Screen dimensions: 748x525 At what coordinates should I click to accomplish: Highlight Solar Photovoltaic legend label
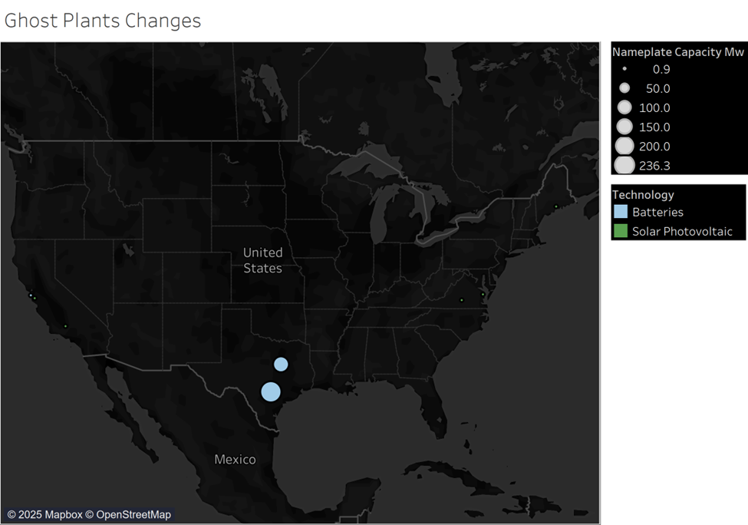(x=682, y=231)
